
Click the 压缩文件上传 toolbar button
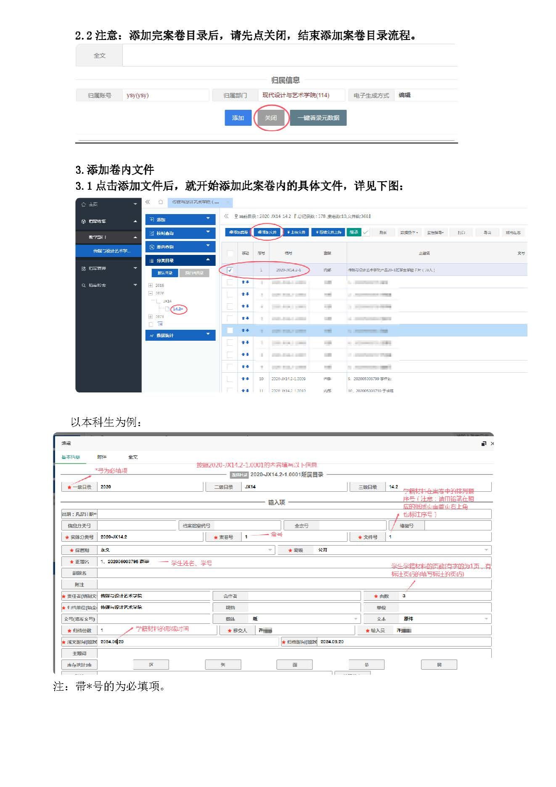(328, 232)
